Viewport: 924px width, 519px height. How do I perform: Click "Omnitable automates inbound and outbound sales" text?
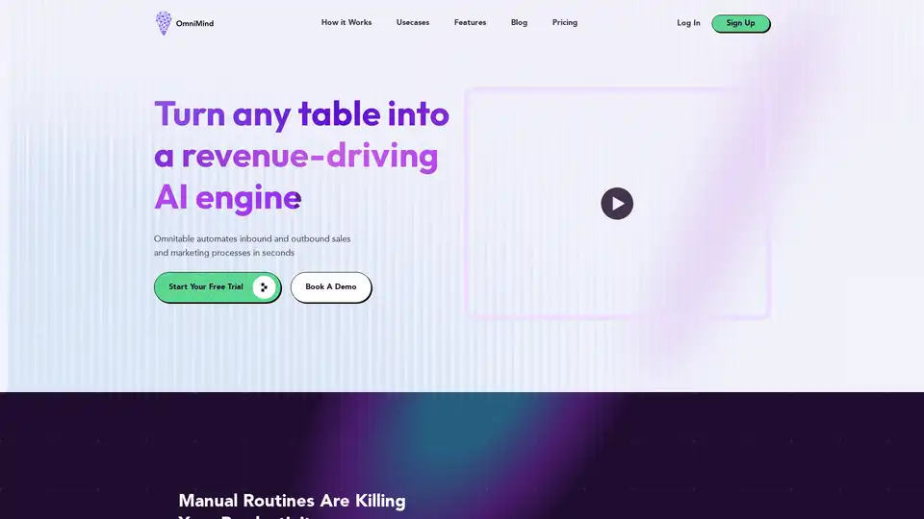252,237
